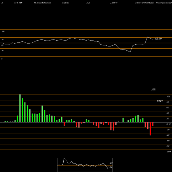The width and height of the screenshot is (172, 172).
Task: Click the RSI line peak near 62.59
Action: 148,37
